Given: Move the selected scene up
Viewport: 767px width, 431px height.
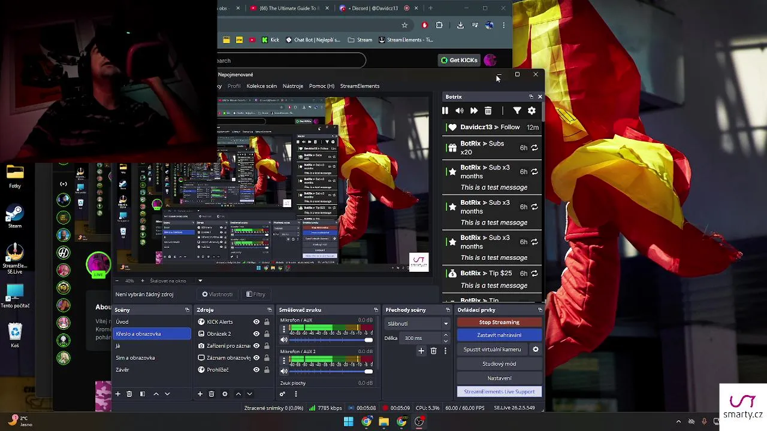Looking at the screenshot, I should [156, 394].
